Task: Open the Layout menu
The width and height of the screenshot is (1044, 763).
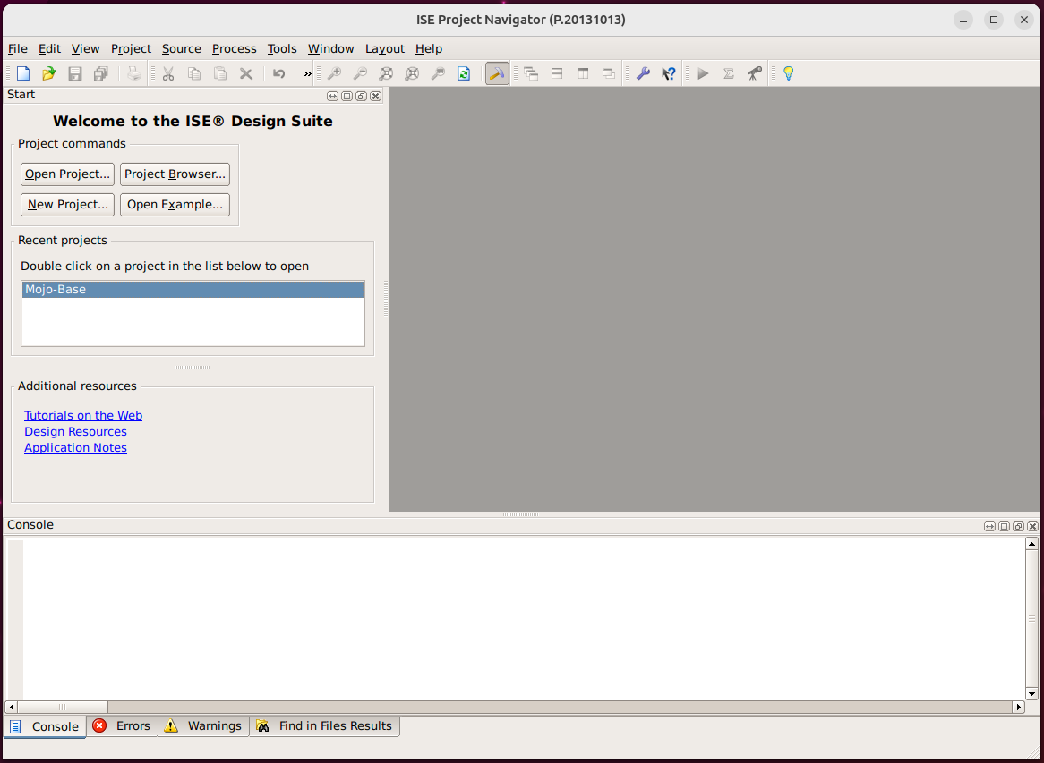Action: [x=385, y=48]
